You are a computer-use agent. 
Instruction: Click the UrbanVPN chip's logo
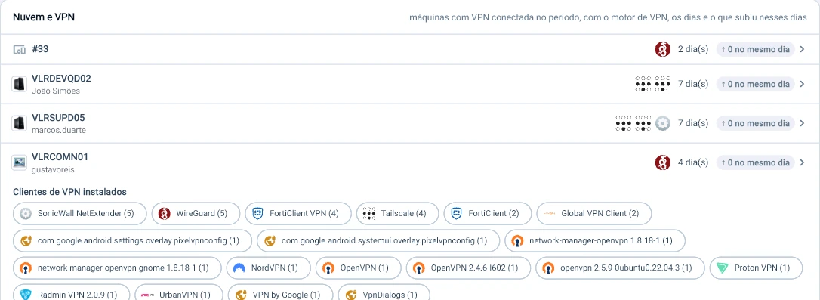[x=147, y=295]
